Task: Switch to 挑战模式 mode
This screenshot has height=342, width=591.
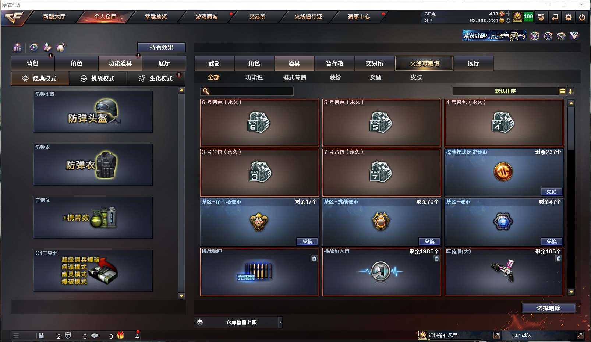Action: [x=98, y=78]
